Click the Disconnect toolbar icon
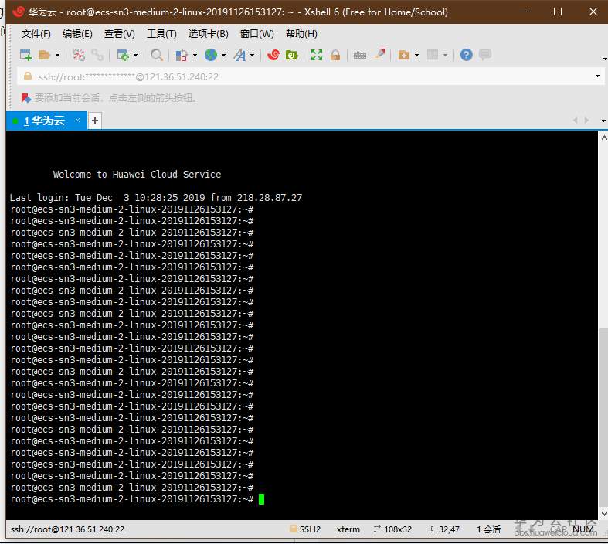This screenshot has height=544, width=608. [x=79, y=55]
